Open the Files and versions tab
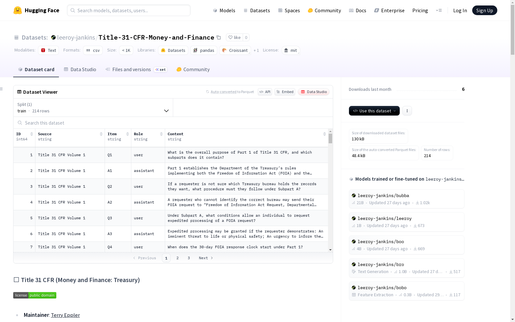 pos(136,70)
